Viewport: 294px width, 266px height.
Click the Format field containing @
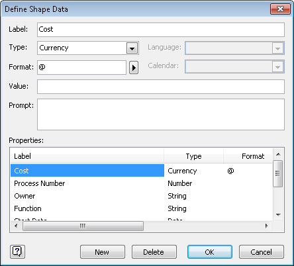tap(81, 67)
